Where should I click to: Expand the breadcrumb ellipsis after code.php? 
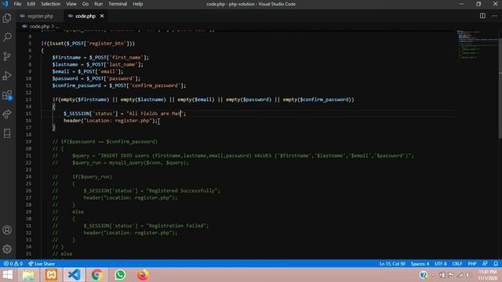[x=57, y=27]
